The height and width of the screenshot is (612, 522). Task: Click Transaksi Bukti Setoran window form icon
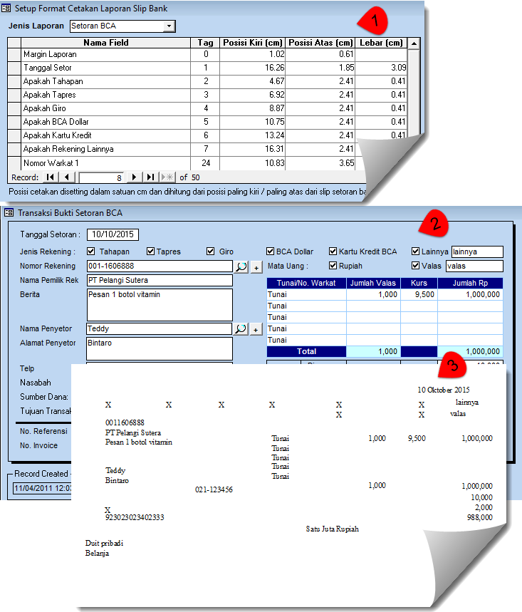click(x=9, y=213)
